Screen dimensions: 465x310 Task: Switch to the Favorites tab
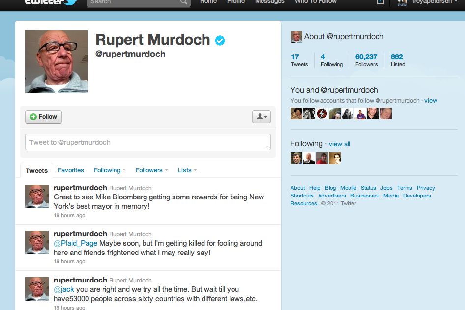71,170
